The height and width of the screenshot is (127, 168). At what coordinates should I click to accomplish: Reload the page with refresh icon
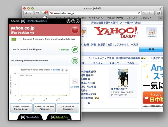tap(139, 13)
